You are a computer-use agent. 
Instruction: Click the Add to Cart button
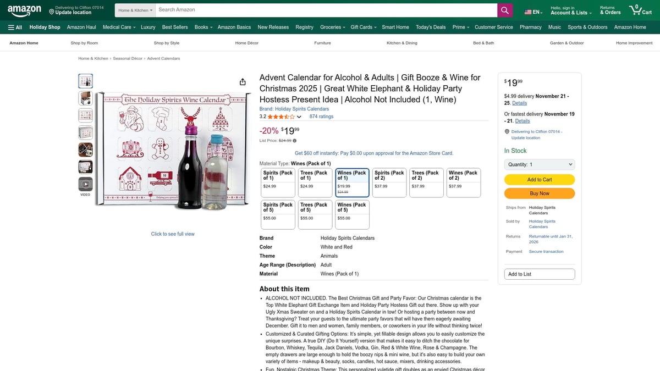[539, 179]
